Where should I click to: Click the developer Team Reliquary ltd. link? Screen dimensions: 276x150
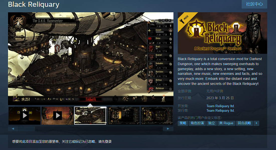pos(220,106)
